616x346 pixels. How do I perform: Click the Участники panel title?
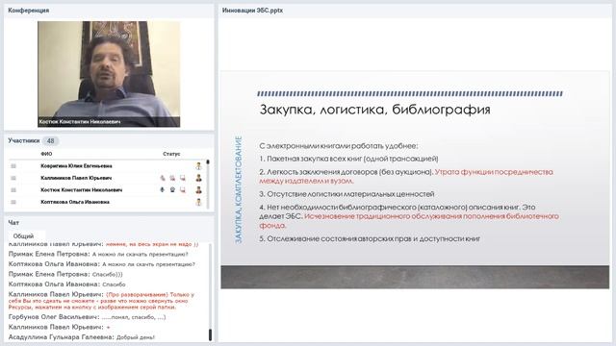23,140
